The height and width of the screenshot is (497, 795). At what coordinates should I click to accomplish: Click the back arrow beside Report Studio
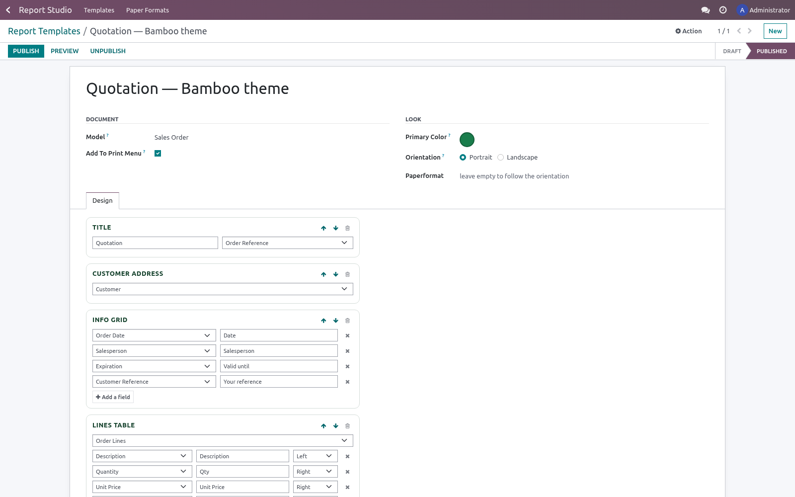(x=8, y=10)
